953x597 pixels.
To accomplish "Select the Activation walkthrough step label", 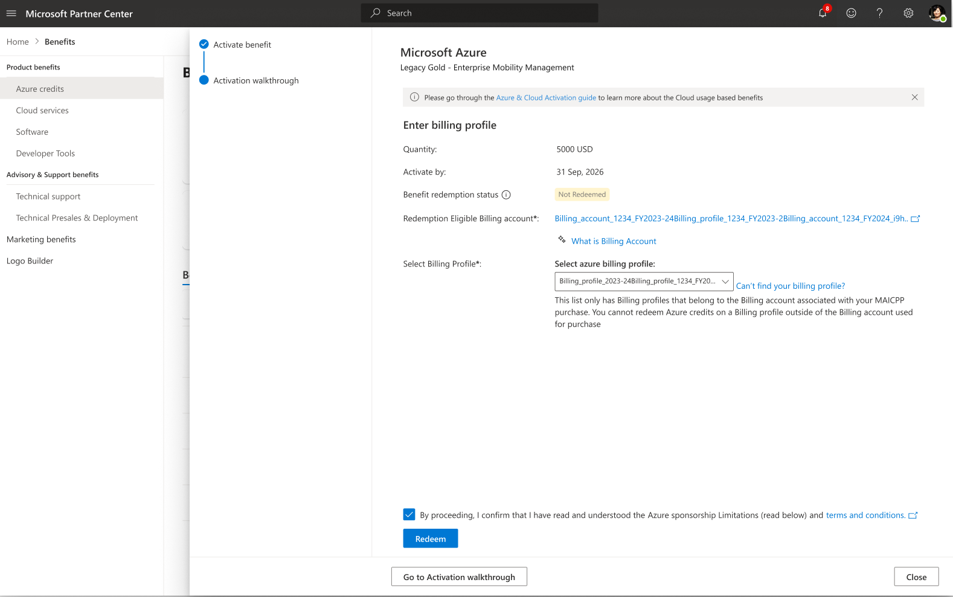I will [x=256, y=80].
